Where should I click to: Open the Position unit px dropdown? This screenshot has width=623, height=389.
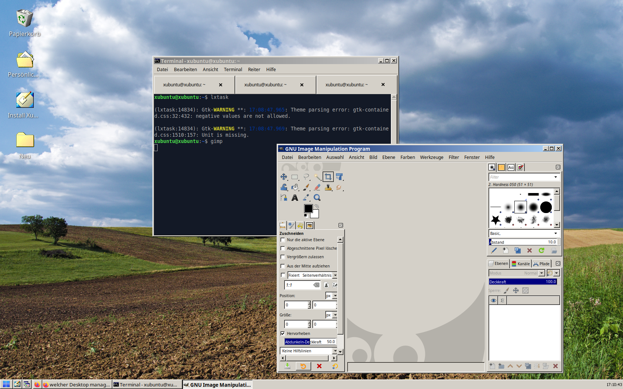(x=332, y=296)
